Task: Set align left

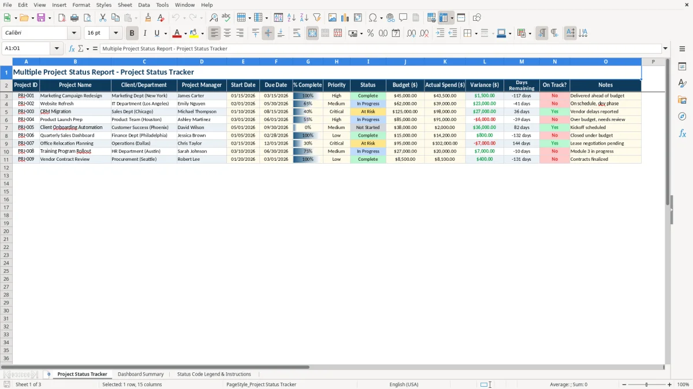Action: 214,33
